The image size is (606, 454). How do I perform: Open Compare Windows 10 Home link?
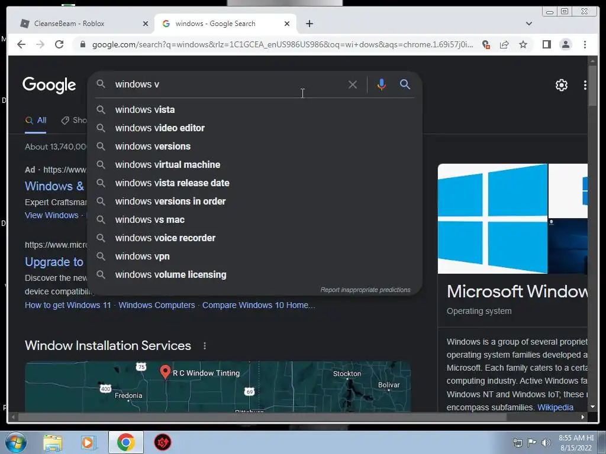pyautogui.click(x=259, y=306)
